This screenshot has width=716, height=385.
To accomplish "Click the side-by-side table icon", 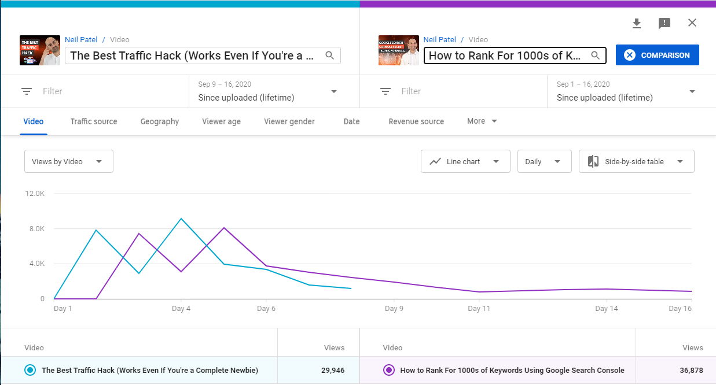I will click(593, 162).
